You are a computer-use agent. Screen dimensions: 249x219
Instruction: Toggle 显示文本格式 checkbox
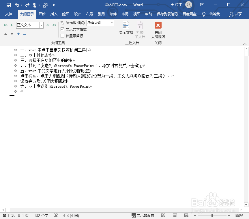(x=63, y=29)
